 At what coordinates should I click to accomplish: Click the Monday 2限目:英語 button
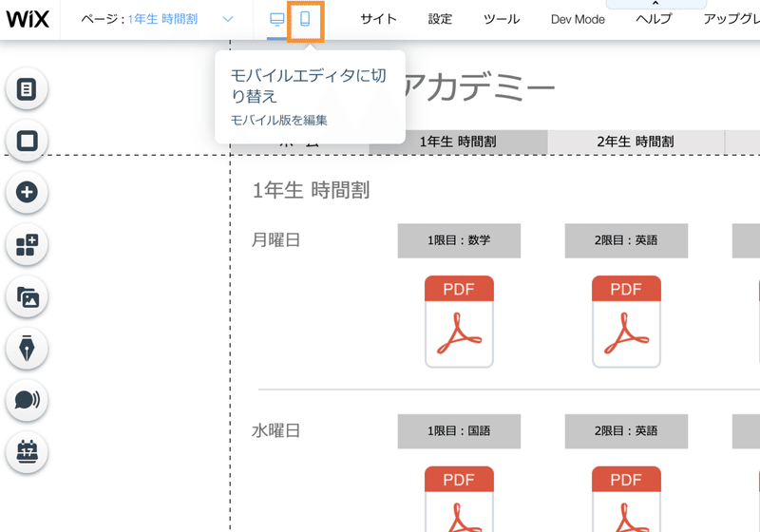pos(626,240)
